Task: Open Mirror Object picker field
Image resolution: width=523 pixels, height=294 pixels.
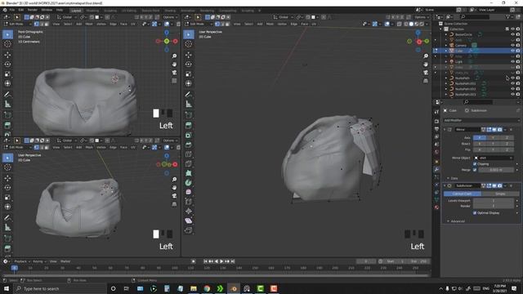Action: pos(494,158)
